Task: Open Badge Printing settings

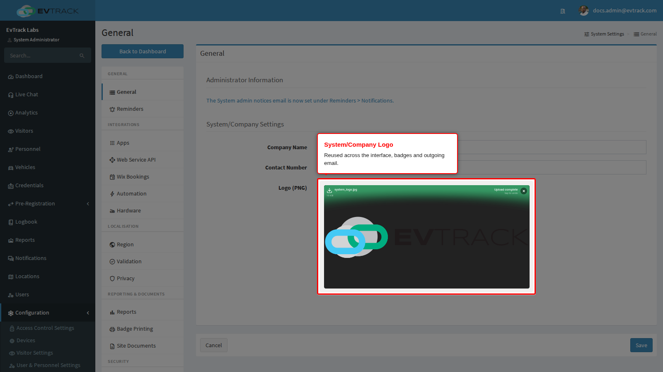Action: pyautogui.click(x=143, y=329)
